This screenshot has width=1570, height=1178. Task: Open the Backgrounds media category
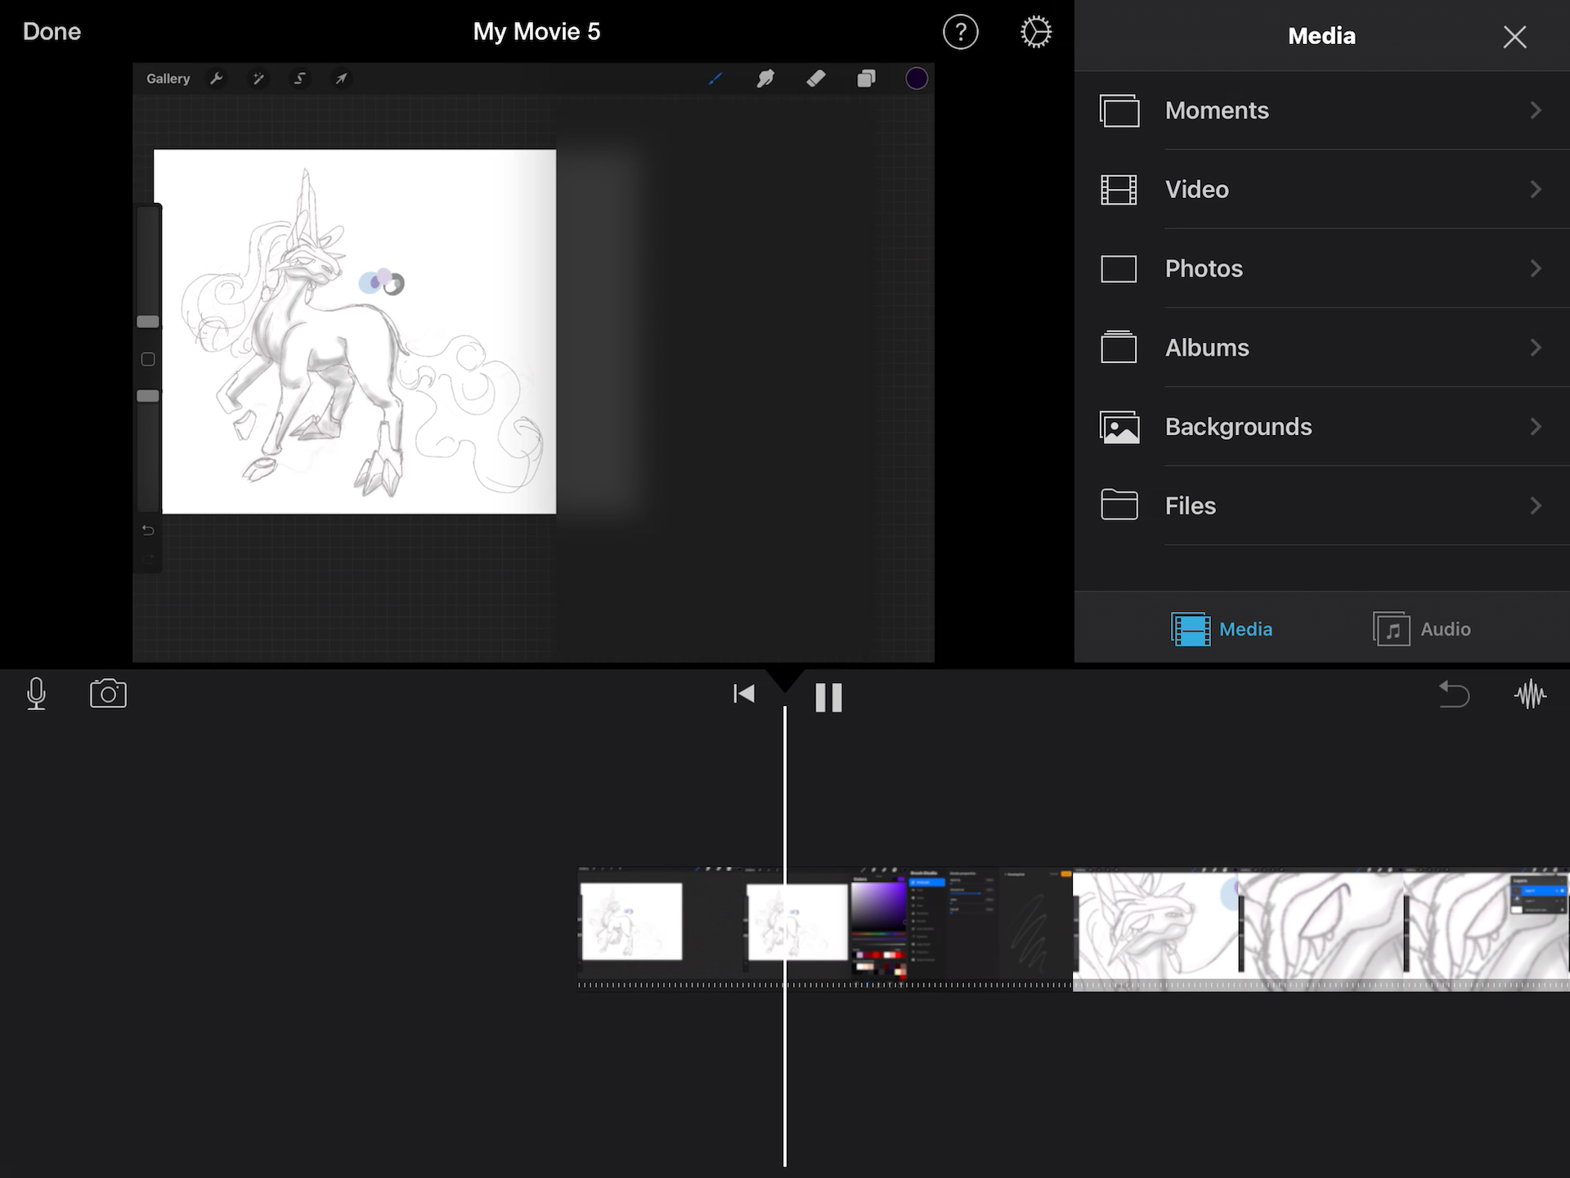[1322, 427]
